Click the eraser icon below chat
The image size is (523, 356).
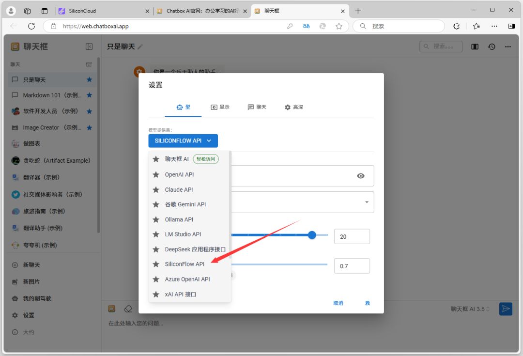128,309
